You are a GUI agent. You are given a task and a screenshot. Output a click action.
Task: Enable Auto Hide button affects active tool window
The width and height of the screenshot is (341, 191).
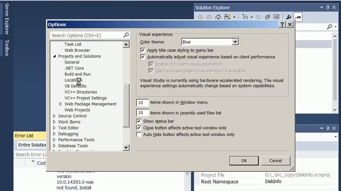[x=139, y=134]
